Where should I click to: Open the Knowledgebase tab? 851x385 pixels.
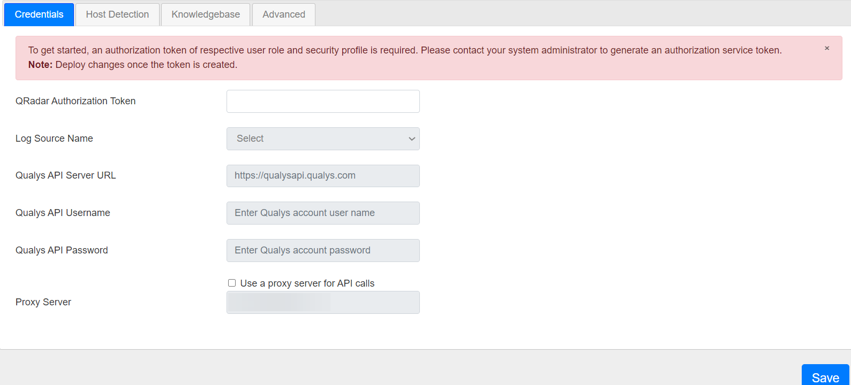point(206,14)
